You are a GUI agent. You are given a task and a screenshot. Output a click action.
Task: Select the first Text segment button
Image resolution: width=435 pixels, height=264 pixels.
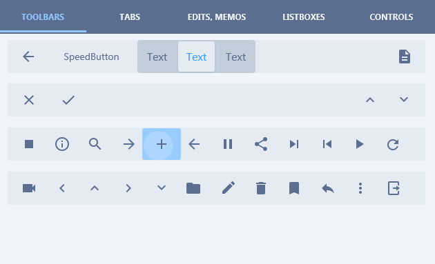point(157,57)
